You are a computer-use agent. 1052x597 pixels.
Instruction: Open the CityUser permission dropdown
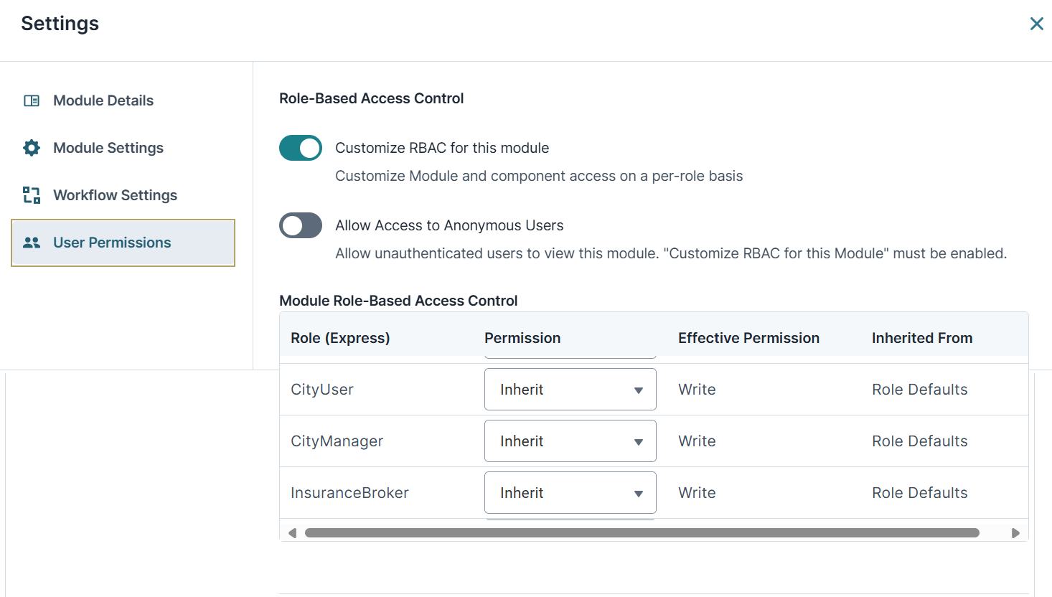pos(570,390)
